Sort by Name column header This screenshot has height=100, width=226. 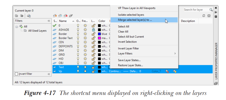click(66, 21)
